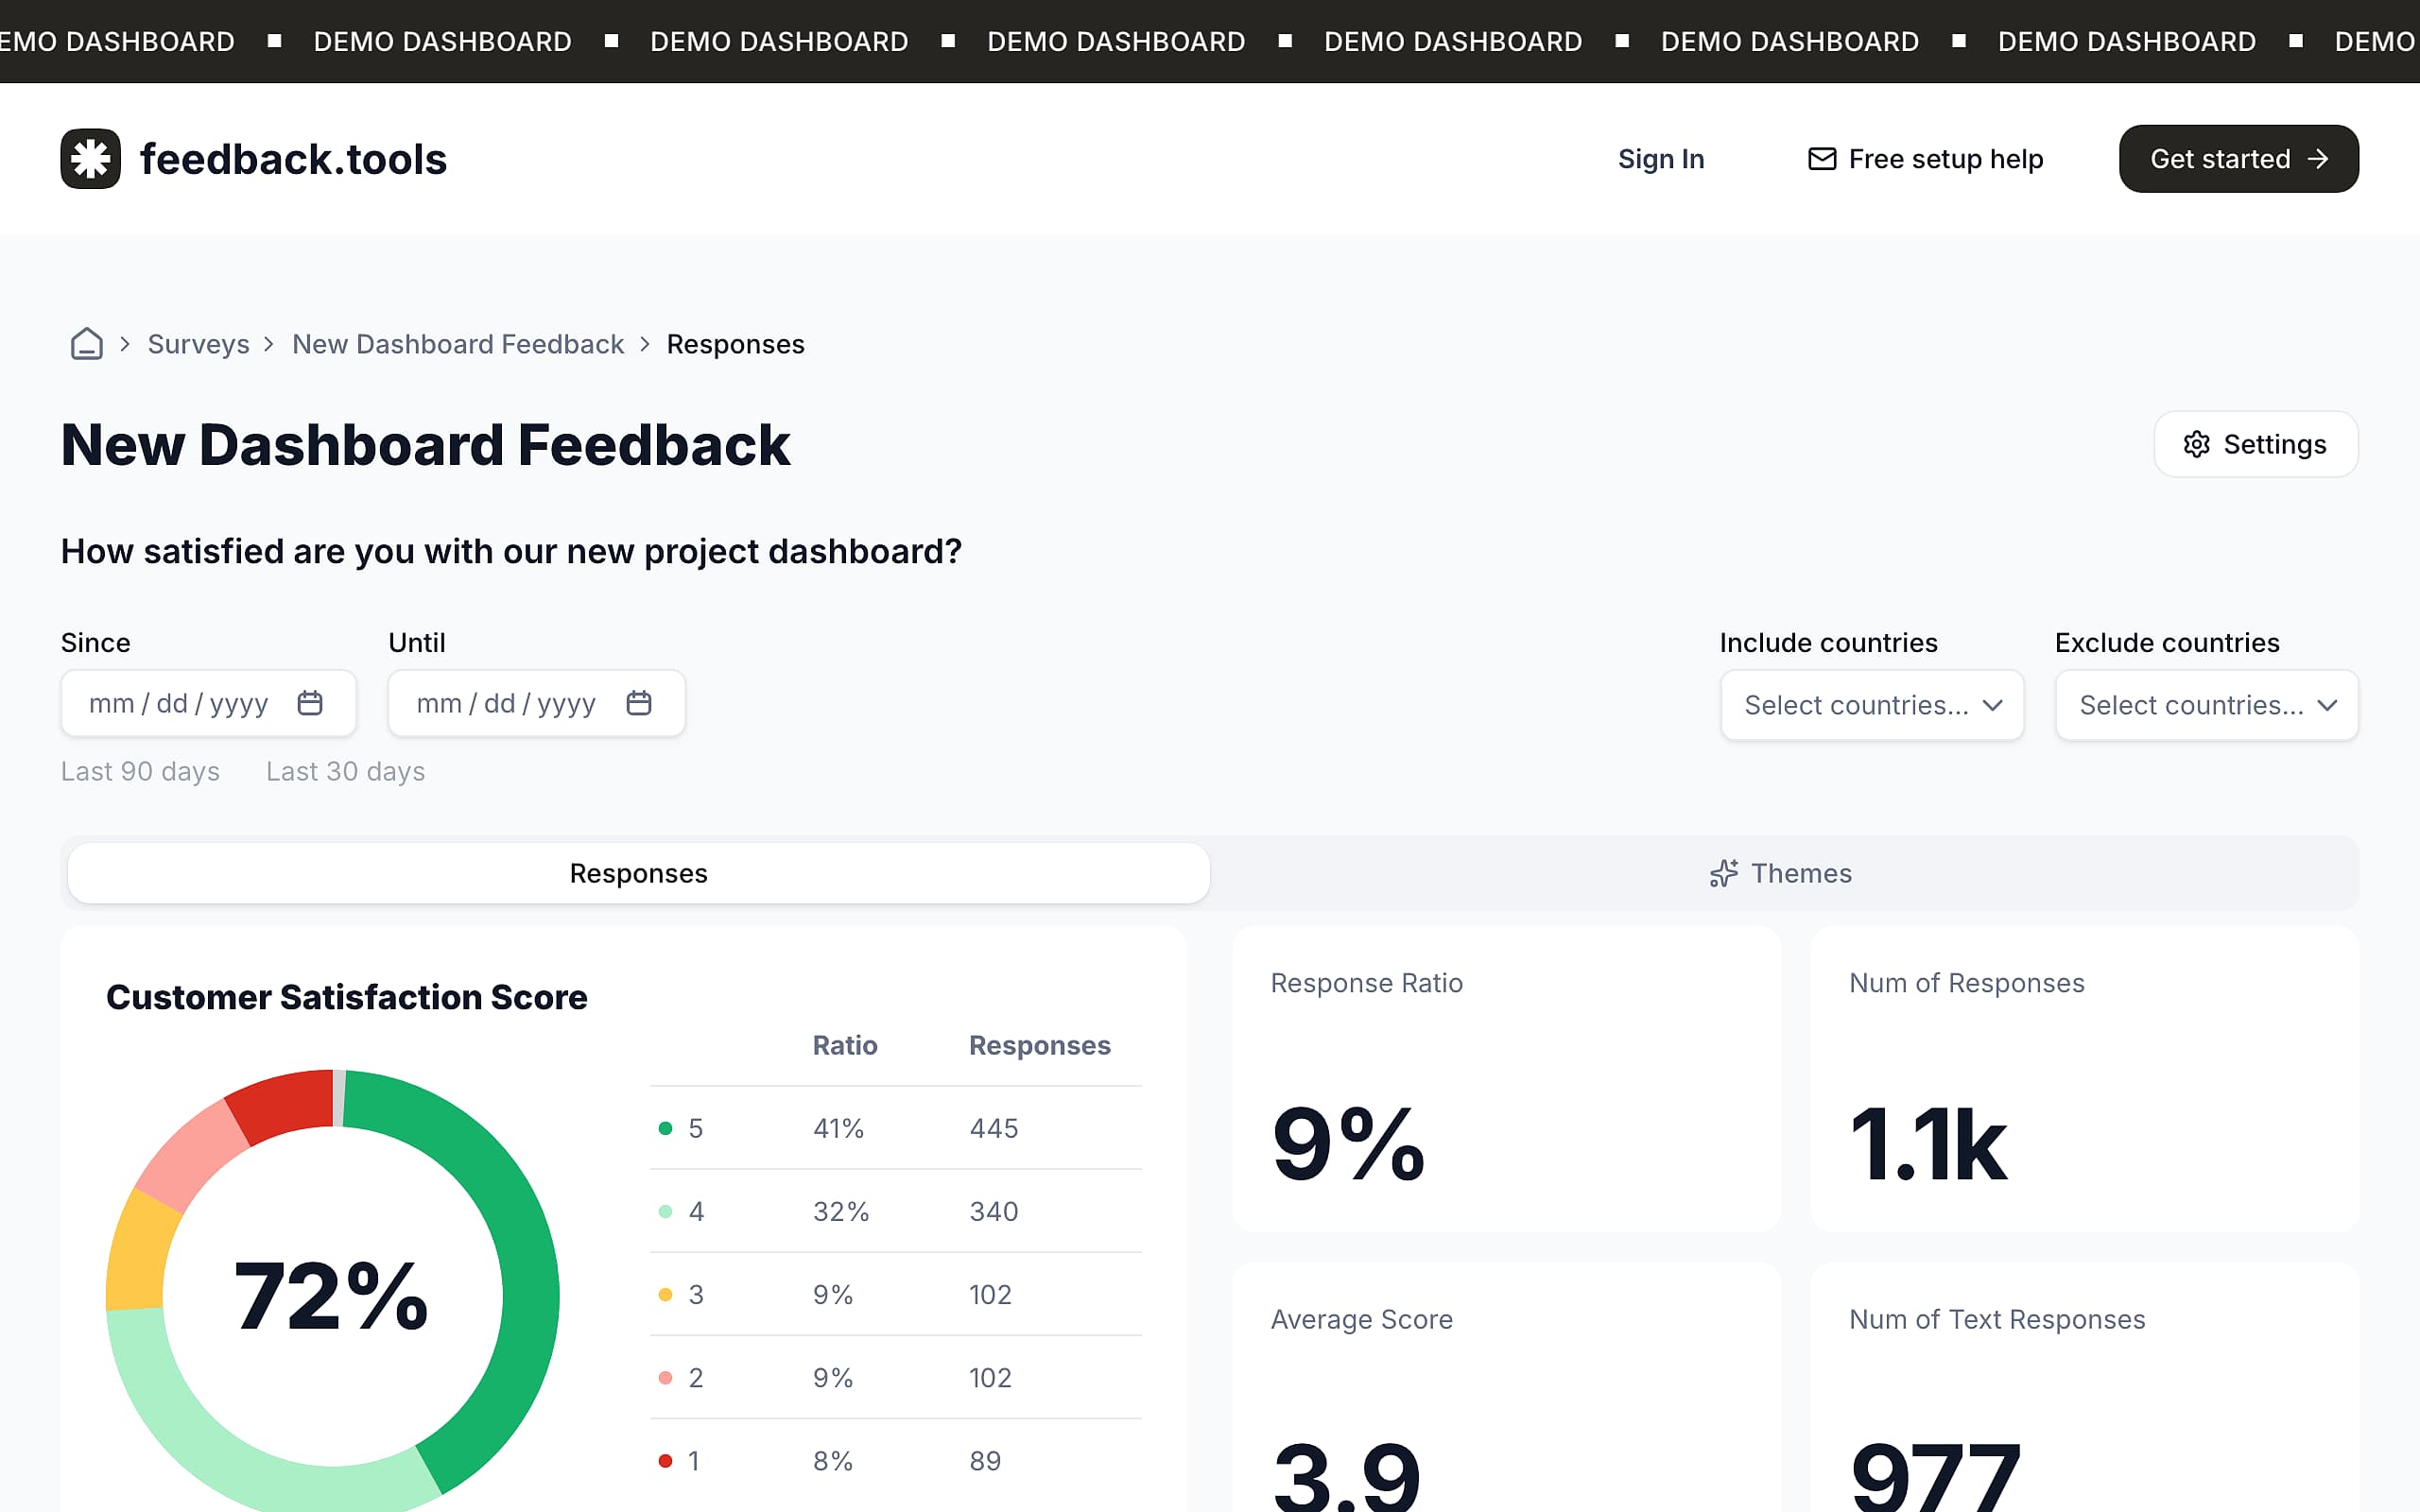Click the 72% donut chart center
Screen dimensions: 2420x1512
coord(332,1296)
